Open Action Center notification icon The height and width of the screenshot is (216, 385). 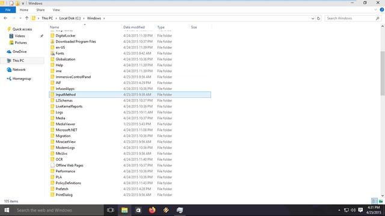(x=360, y=210)
